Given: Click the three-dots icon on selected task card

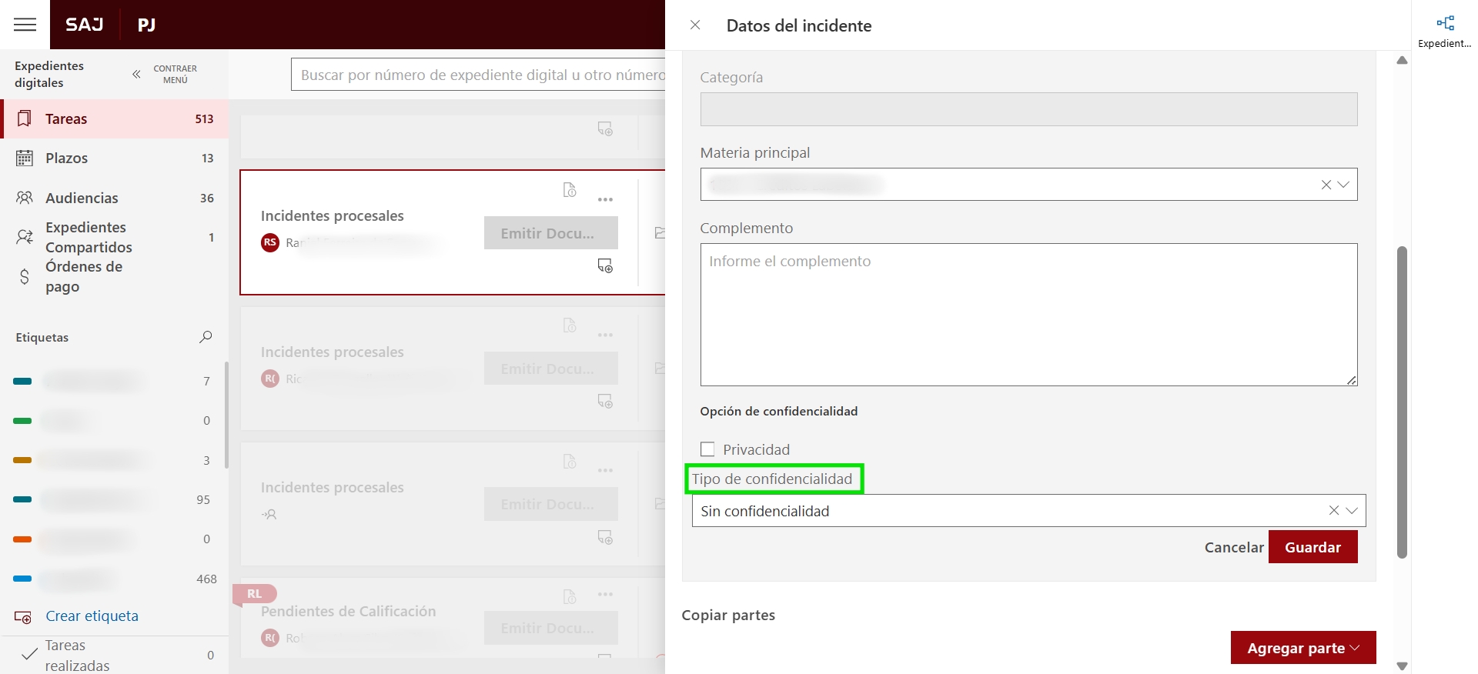Looking at the screenshot, I should [606, 200].
